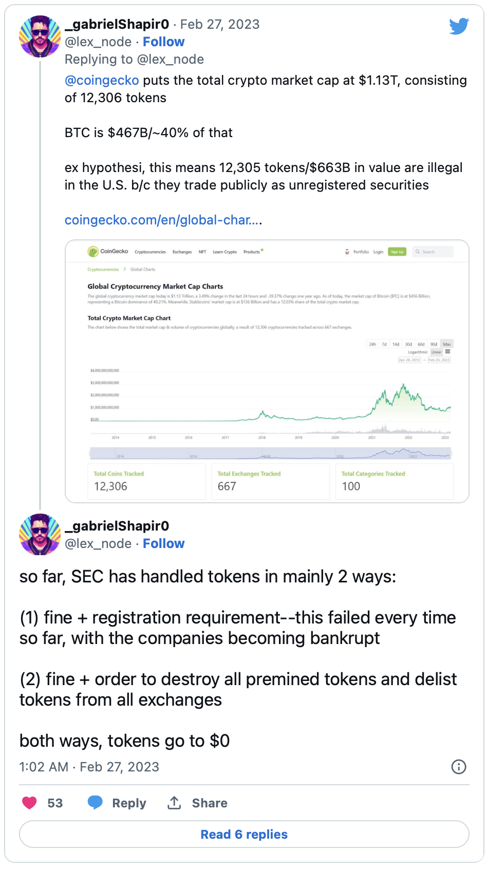The height and width of the screenshot is (869, 487).
Task: Open the top _gabrielShapir0 profile avatar
Action: [40, 36]
